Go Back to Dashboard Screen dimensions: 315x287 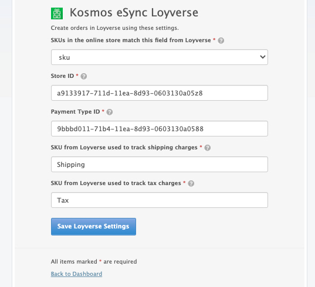coord(76,274)
